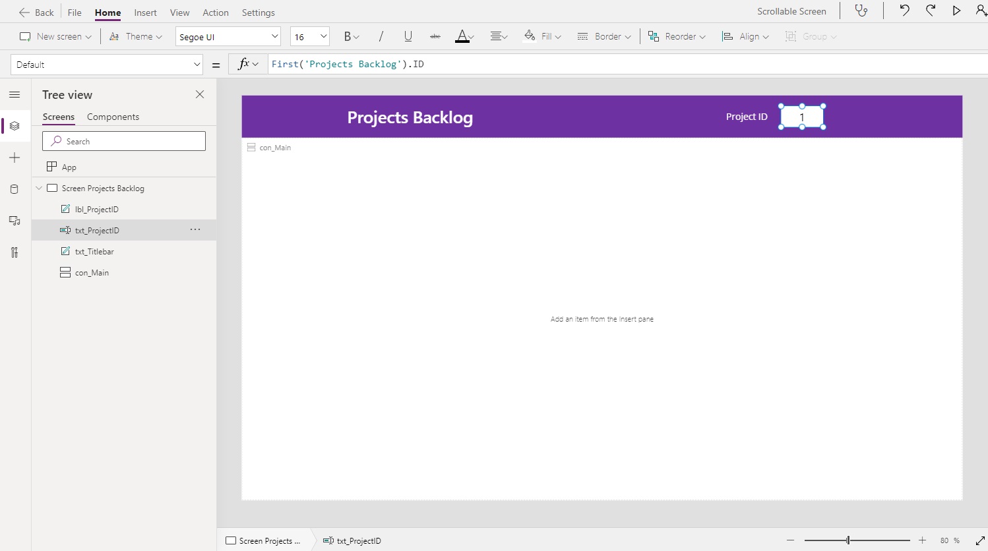Open the Action menu
988x551 pixels.
(x=216, y=12)
